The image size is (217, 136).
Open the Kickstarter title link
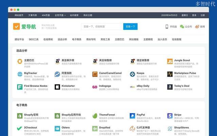tap(68, 86)
